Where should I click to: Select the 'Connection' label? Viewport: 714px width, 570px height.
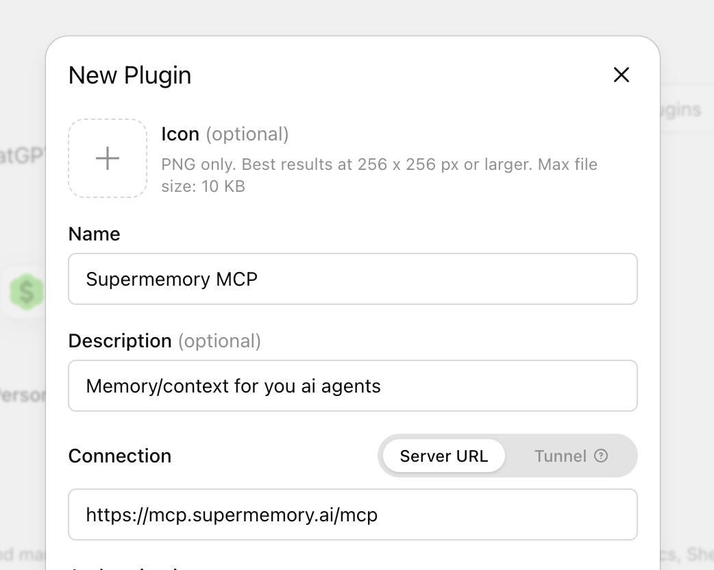click(x=120, y=456)
